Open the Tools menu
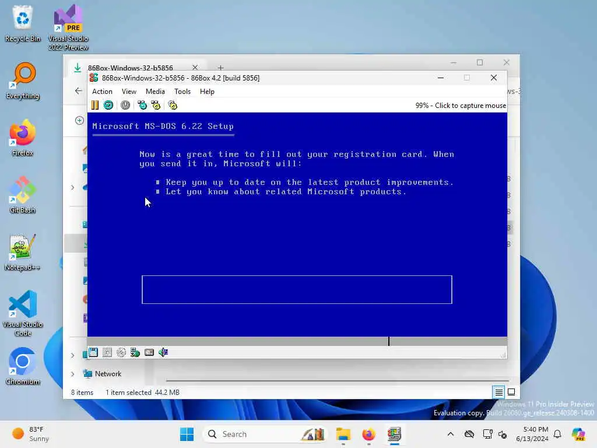The image size is (597, 448). click(x=182, y=92)
